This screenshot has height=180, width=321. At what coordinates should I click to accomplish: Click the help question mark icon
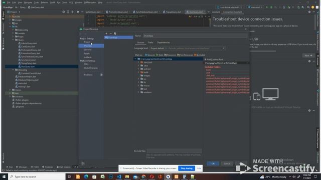[x=83, y=163]
